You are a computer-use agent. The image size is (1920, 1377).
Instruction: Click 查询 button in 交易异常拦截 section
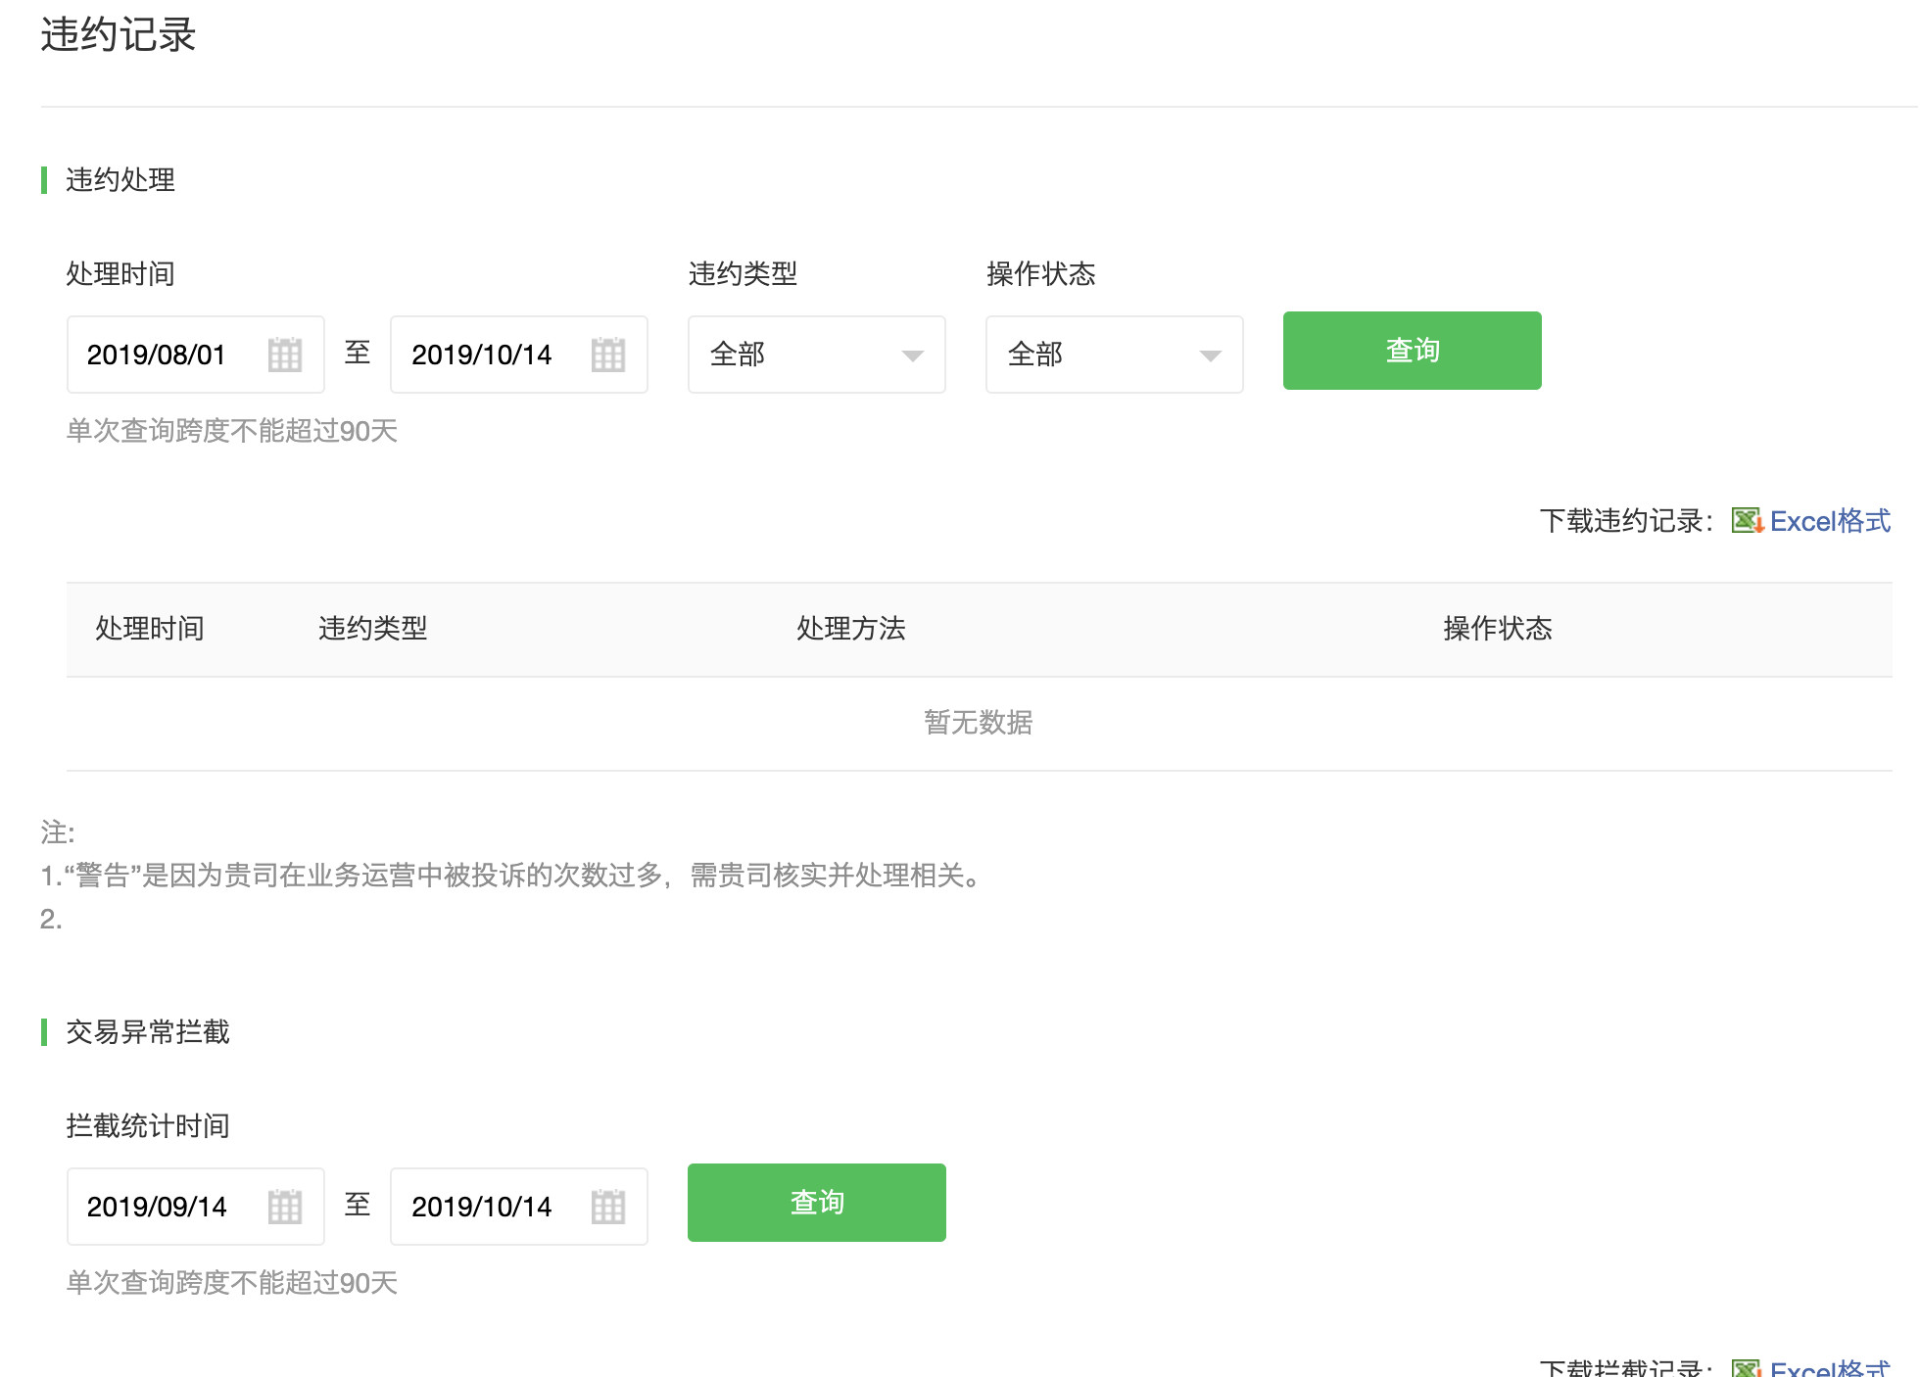coord(817,1203)
